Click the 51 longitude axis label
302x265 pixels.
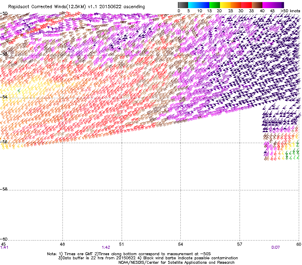tap(121, 244)
